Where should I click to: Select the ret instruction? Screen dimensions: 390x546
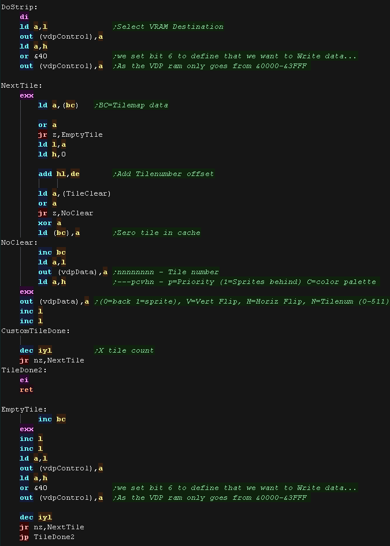tap(27, 390)
